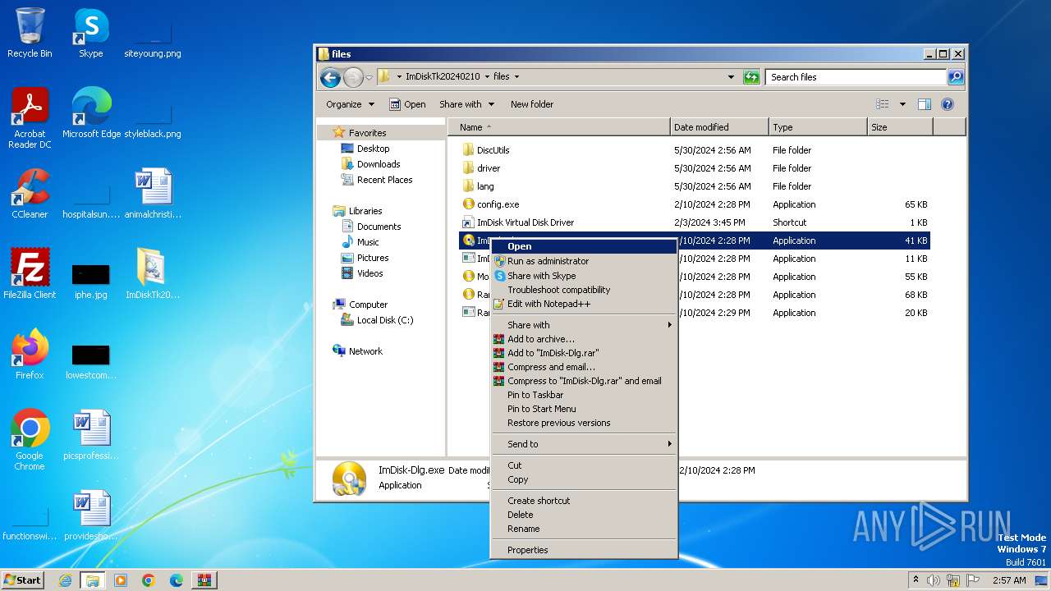
Task: Select the driver folder icon
Action: coord(468,168)
